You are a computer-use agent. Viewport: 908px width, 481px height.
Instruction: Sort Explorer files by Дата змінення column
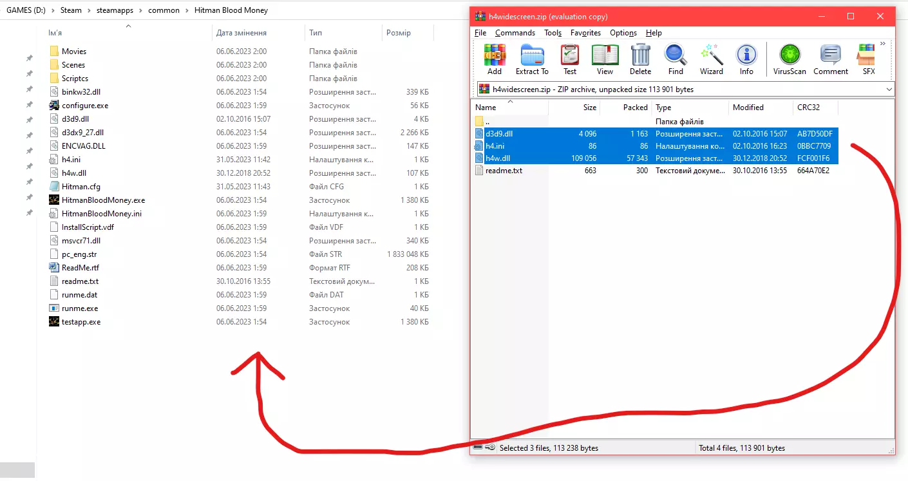pyautogui.click(x=241, y=33)
